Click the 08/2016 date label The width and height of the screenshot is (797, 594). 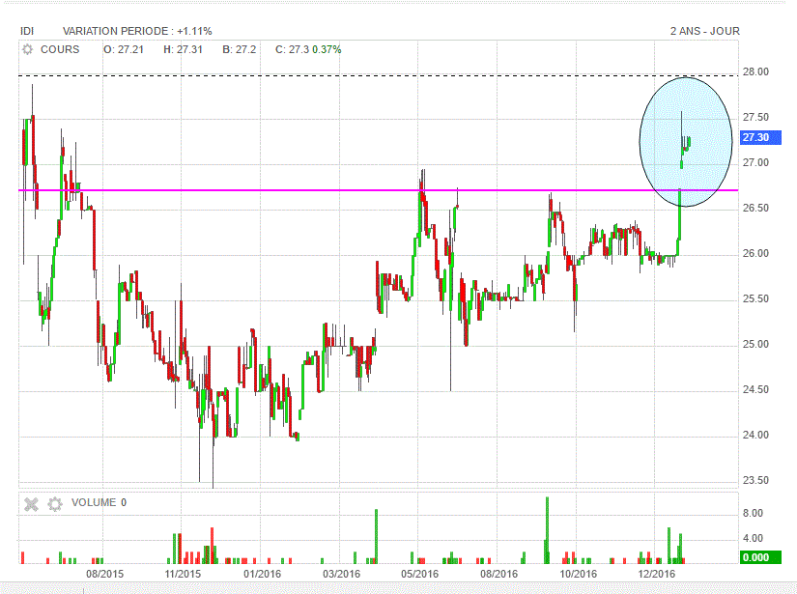click(499, 574)
